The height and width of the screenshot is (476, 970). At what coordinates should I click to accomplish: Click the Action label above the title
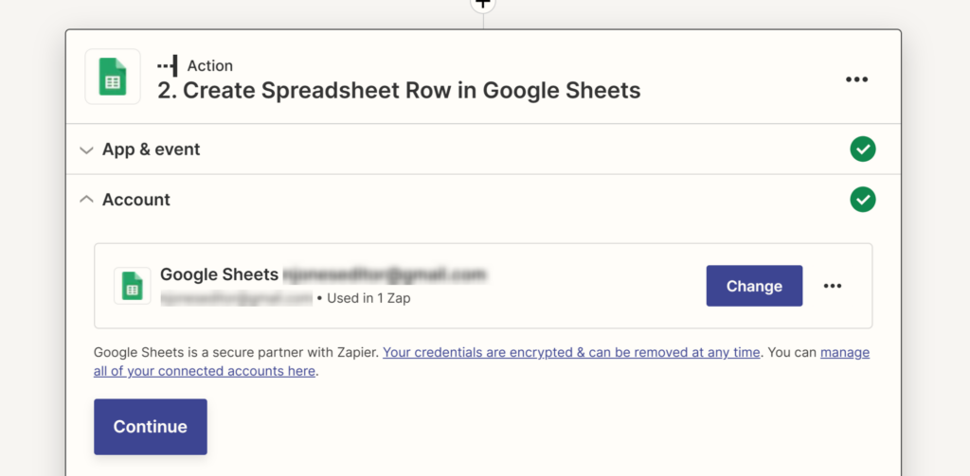tap(209, 65)
